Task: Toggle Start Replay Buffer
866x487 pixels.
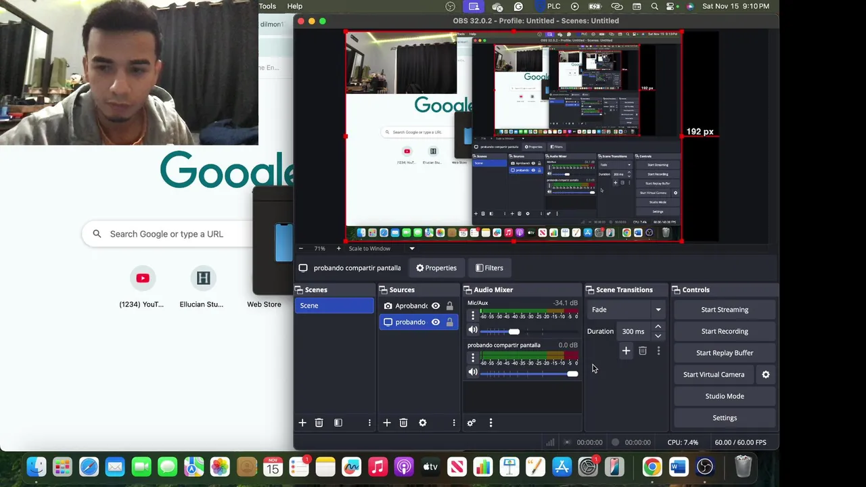Action: (725, 353)
